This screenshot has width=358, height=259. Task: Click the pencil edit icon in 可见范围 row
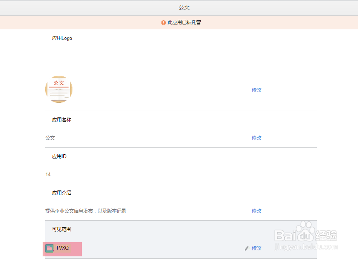pos(247,248)
